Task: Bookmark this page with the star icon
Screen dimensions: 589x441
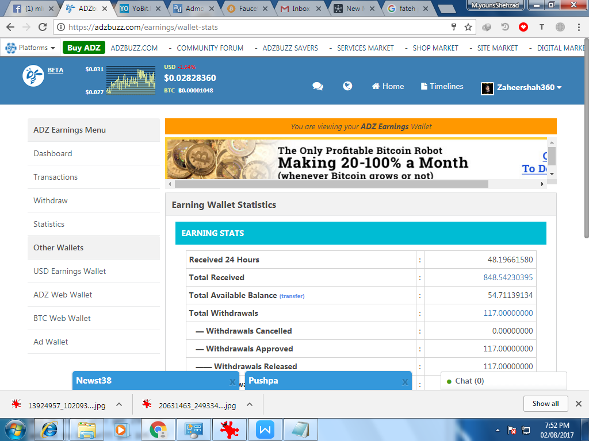Action: tap(468, 27)
